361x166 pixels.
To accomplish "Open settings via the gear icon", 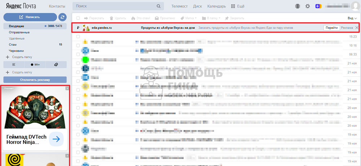I will pyautogui.click(x=308, y=6).
